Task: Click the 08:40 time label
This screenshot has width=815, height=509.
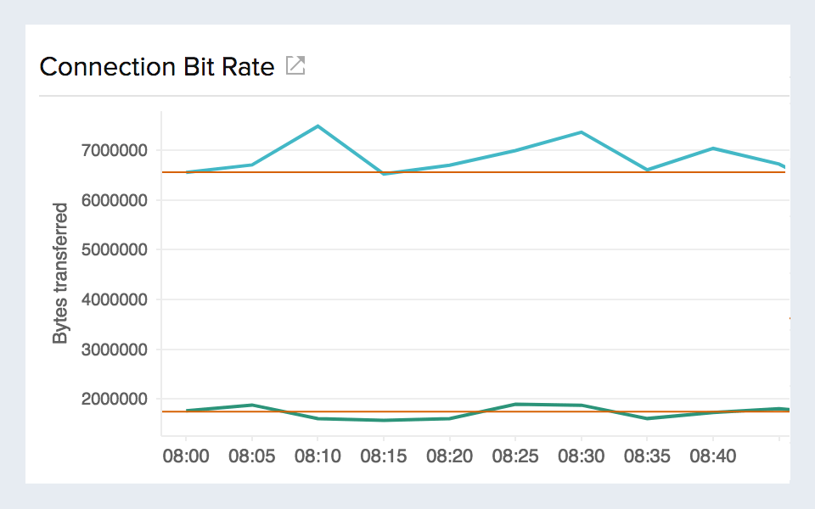Action: (x=711, y=456)
